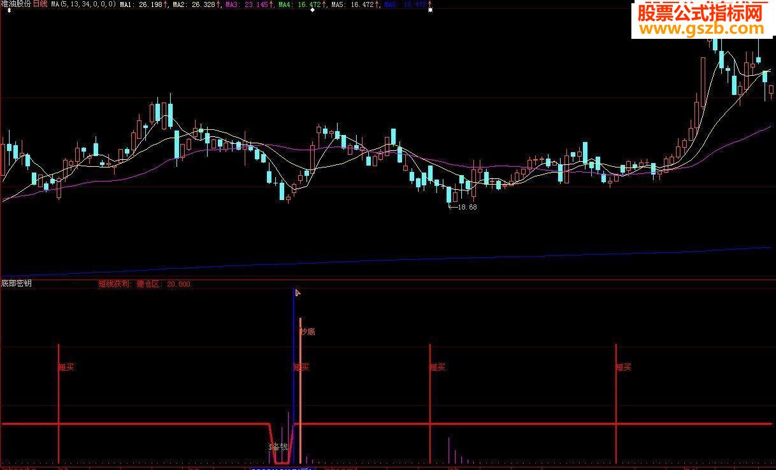776x470 pixels.
Task: Click the 短买 signal beside the blue spike
Action: click(301, 367)
